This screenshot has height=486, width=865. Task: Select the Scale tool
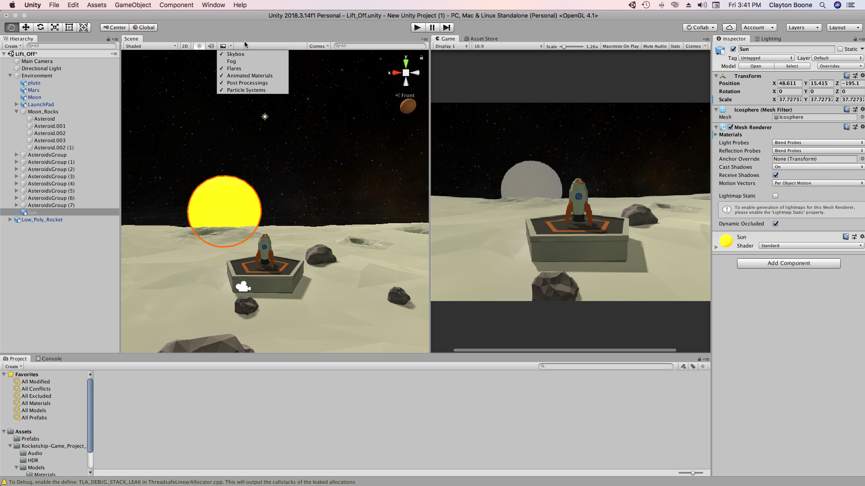[x=55, y=27]
